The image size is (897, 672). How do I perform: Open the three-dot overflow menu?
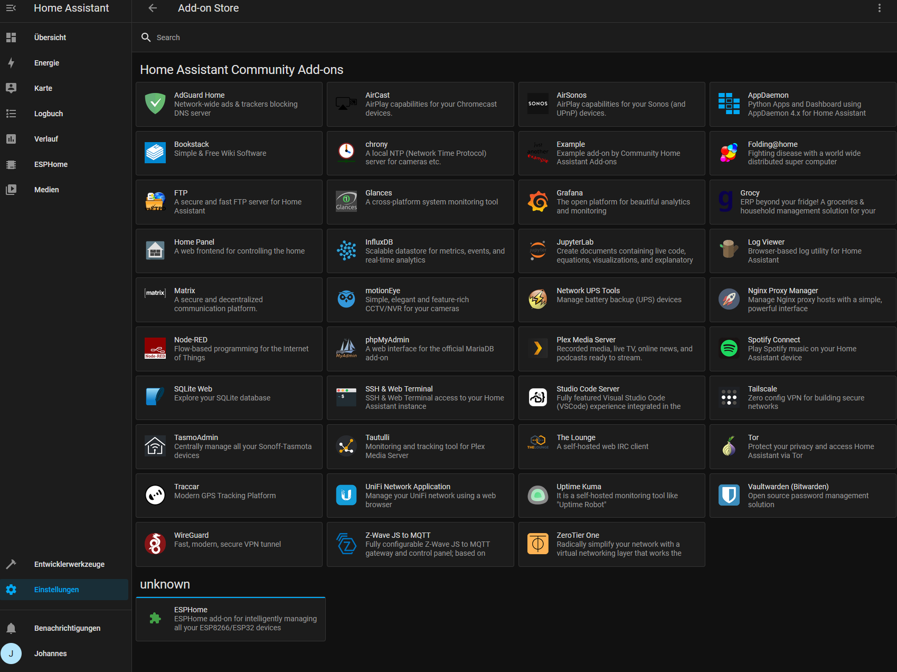(x=879, y=8)
